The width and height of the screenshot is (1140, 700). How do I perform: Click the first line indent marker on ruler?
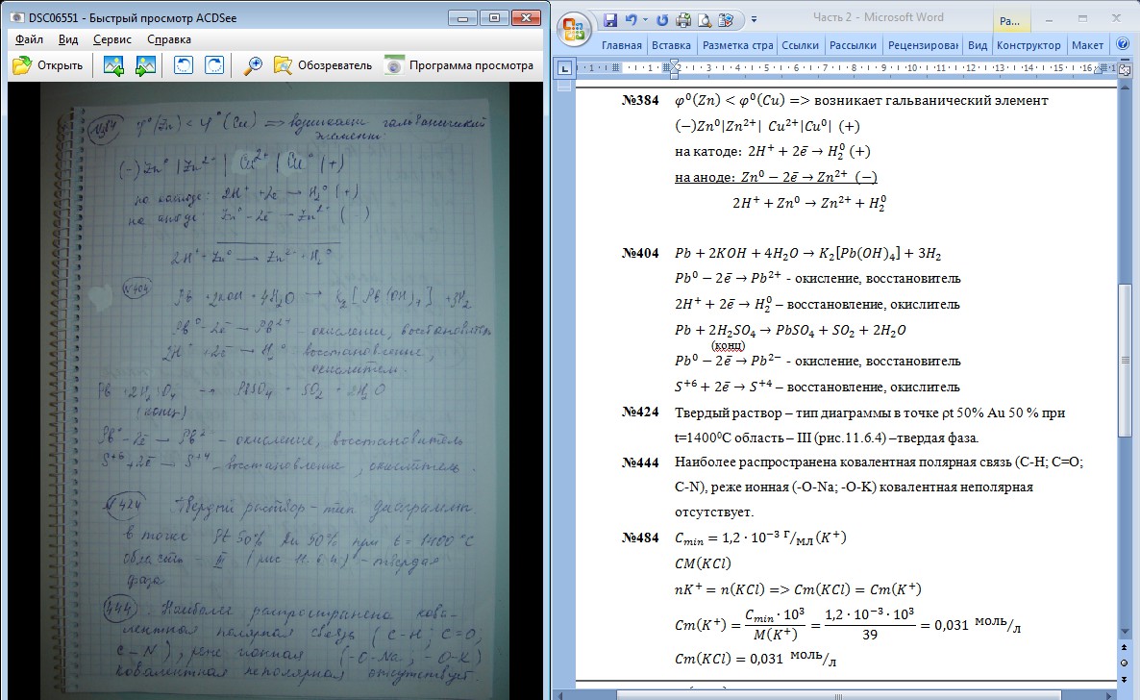pos(674,64)
